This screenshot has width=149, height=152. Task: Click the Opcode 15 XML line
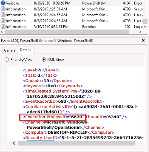47,81
